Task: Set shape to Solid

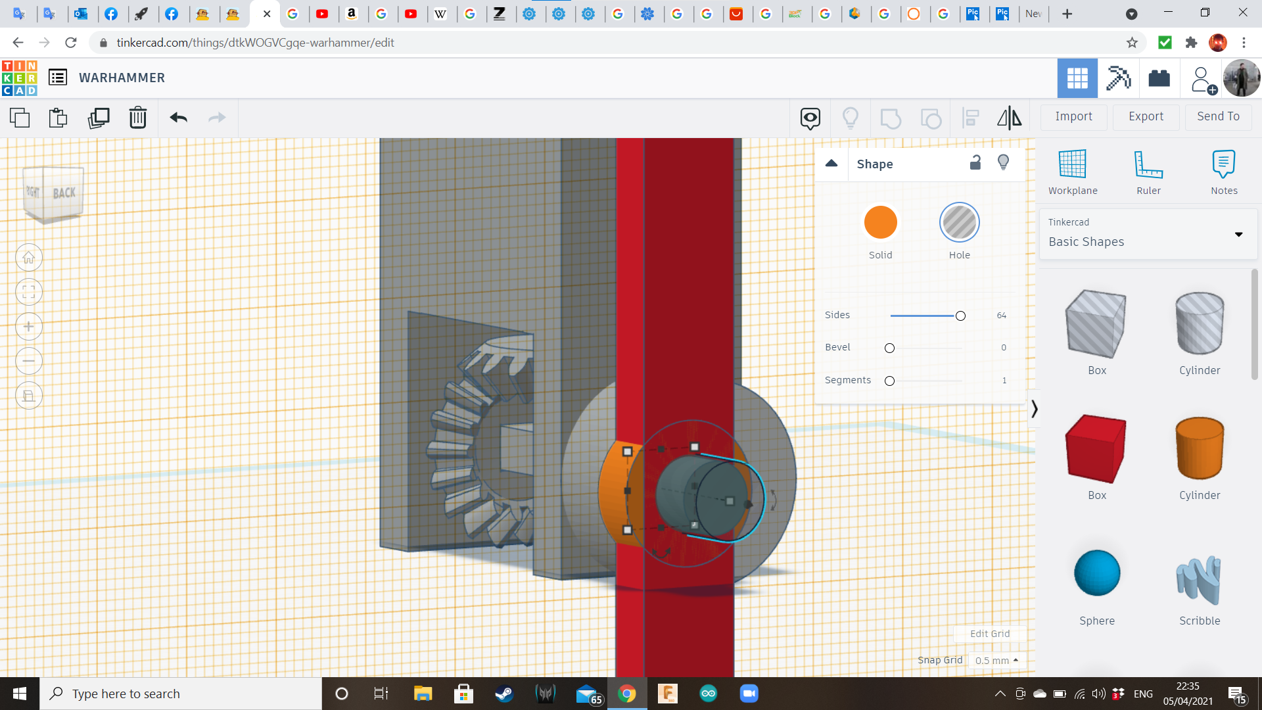Action: point(880,224)
